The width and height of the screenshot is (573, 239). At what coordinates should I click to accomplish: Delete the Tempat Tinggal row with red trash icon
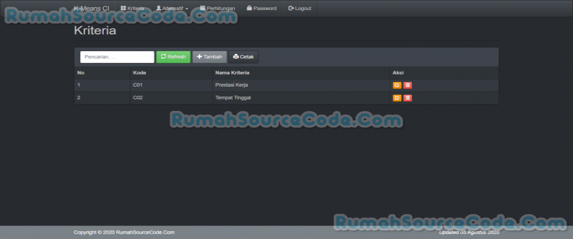tap(408, 98)
